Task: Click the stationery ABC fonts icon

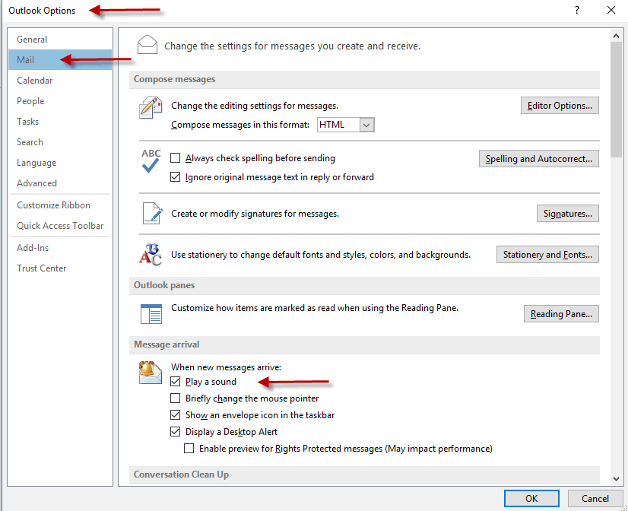Action: [151, 254]
